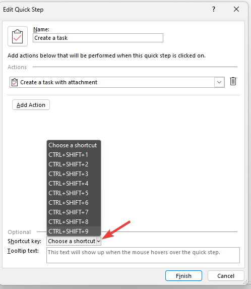Open the help question mark button
This screenshot has width=251, height=289.
pyautogui.click(x=214, y=9)
